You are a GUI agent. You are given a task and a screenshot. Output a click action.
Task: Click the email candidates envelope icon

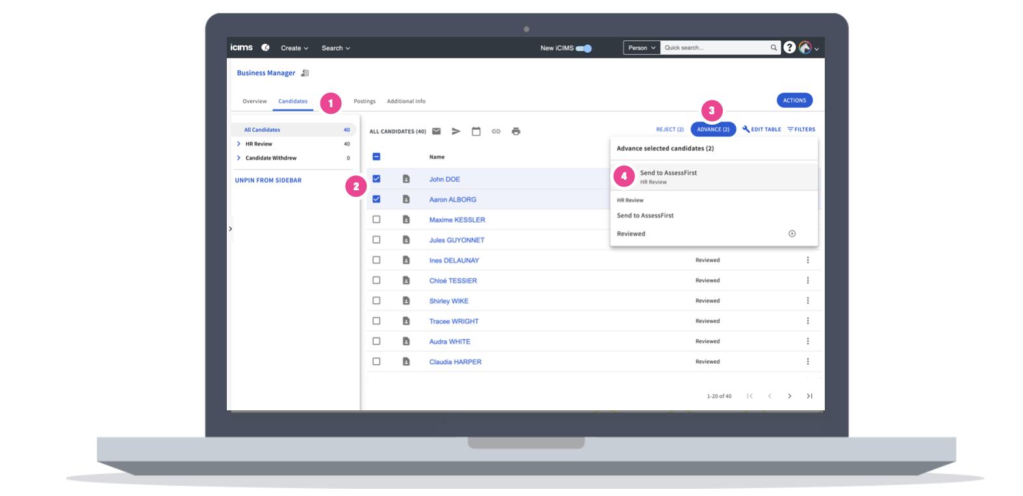pos(436,131)
